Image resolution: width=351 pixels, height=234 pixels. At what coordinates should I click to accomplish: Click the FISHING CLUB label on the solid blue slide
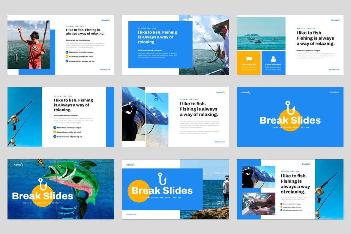334,92
